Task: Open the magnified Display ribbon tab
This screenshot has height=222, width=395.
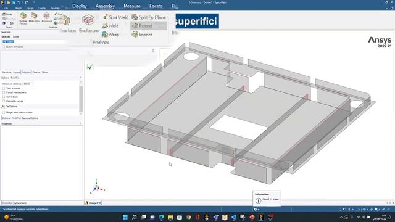Action: point(80,6)
